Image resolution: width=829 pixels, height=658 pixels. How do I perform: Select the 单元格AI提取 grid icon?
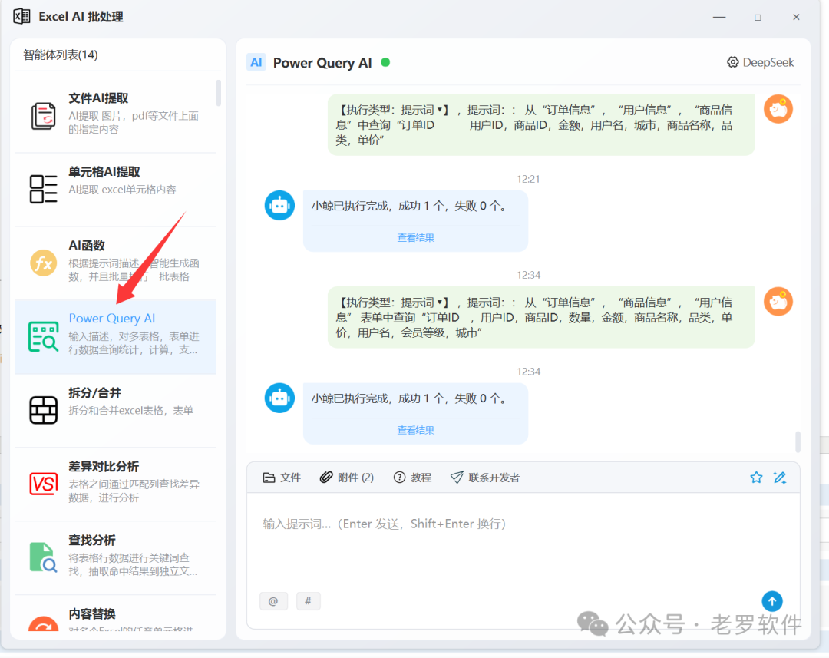coord(43,190)
